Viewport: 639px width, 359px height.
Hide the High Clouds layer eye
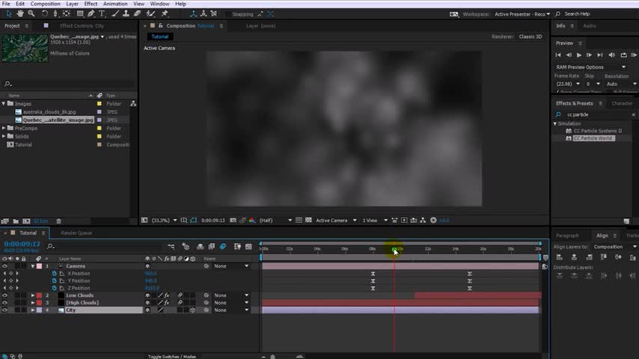(x=4, y=303)
